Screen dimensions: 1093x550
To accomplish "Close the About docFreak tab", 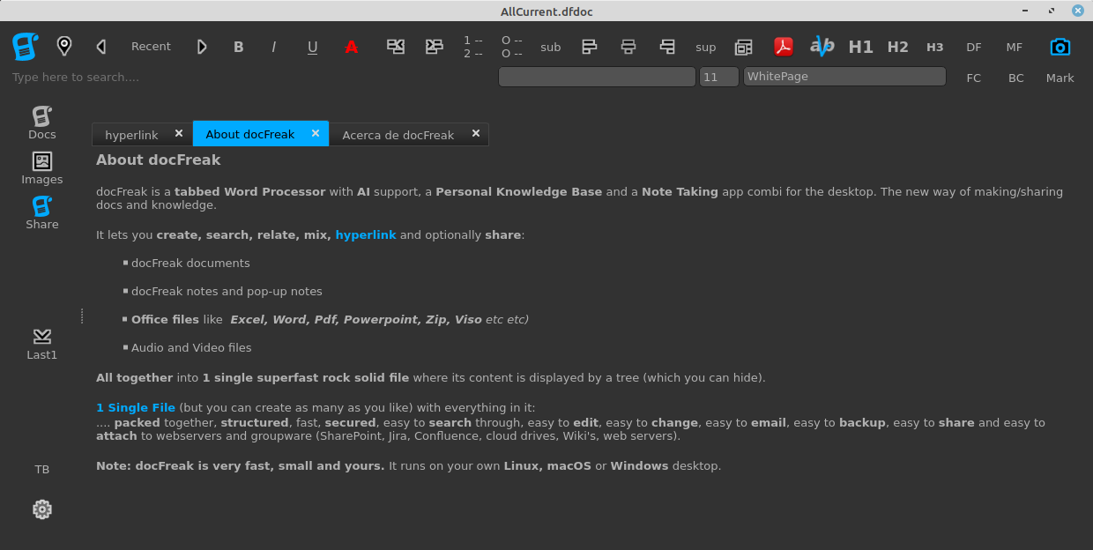I will pyautogui.click(x=316, y=133).
